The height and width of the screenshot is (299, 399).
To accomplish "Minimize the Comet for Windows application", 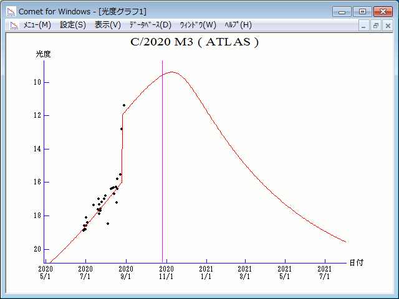I will pyautogui.click(x=342, y=11).
